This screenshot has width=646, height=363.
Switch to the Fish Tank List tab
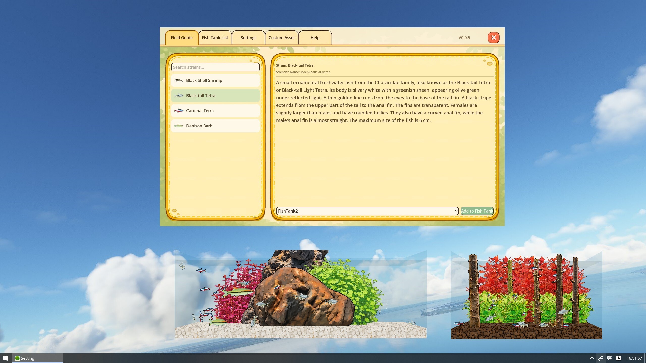point(215,38)
